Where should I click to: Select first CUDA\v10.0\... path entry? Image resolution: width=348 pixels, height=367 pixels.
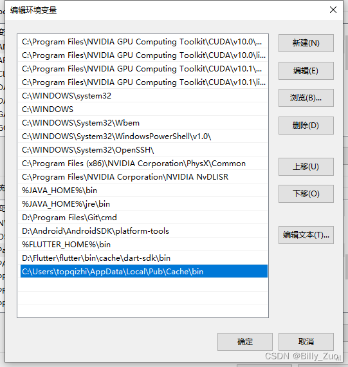(x=143, y=42)
